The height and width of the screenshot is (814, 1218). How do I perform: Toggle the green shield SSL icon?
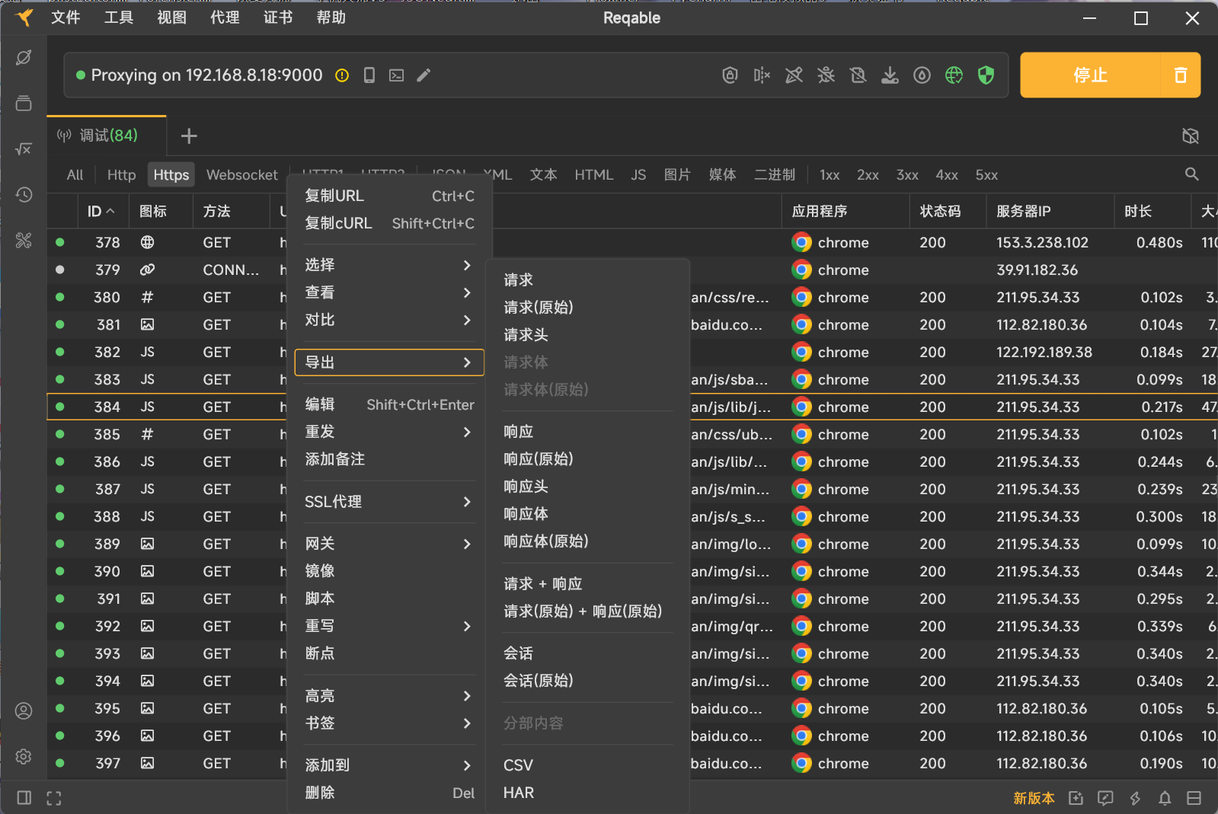coord(986,75)
